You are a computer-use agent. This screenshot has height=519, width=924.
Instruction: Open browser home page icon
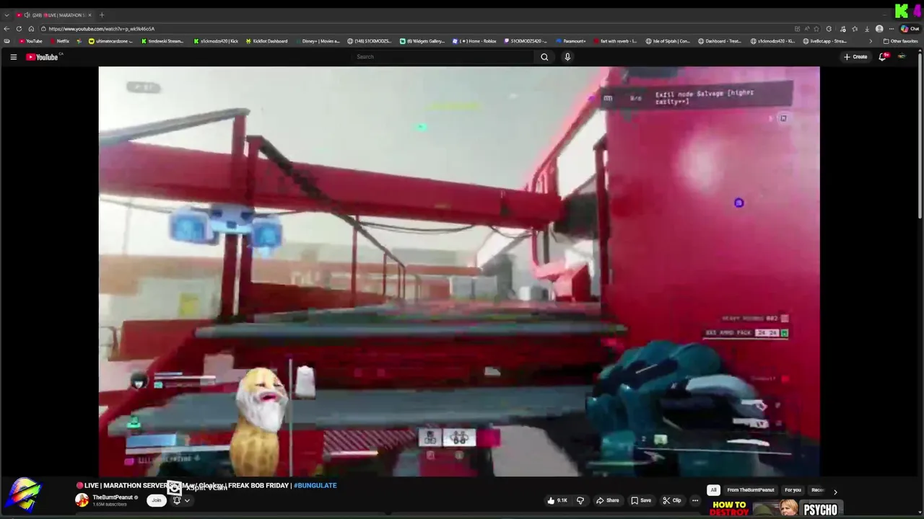click(31, 29)
